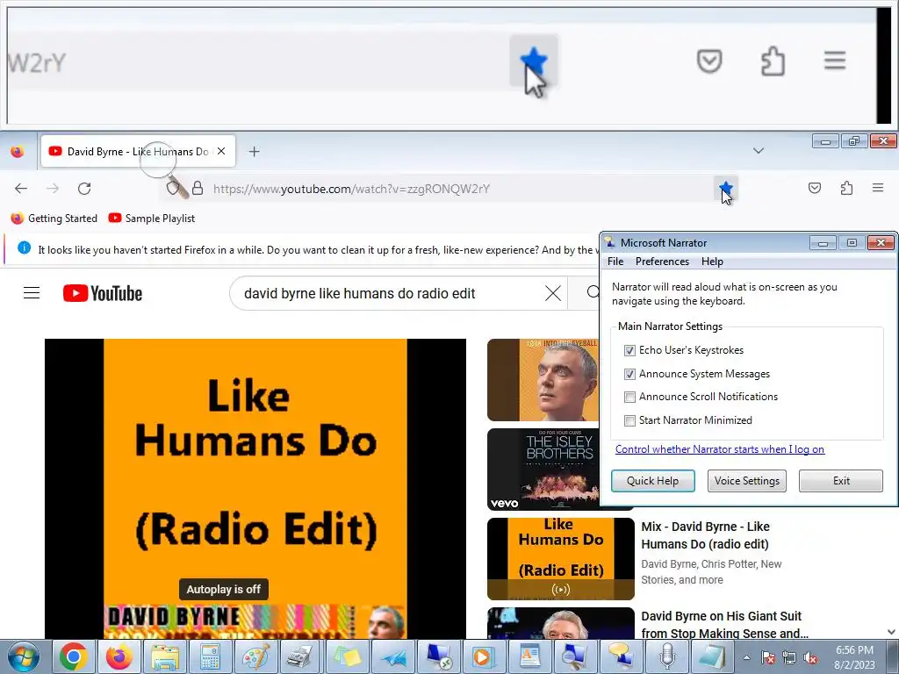Click the tracking protection shield icon
This screenshot has height=674, width=899.
pyautogui.click(x=172, y=189)
